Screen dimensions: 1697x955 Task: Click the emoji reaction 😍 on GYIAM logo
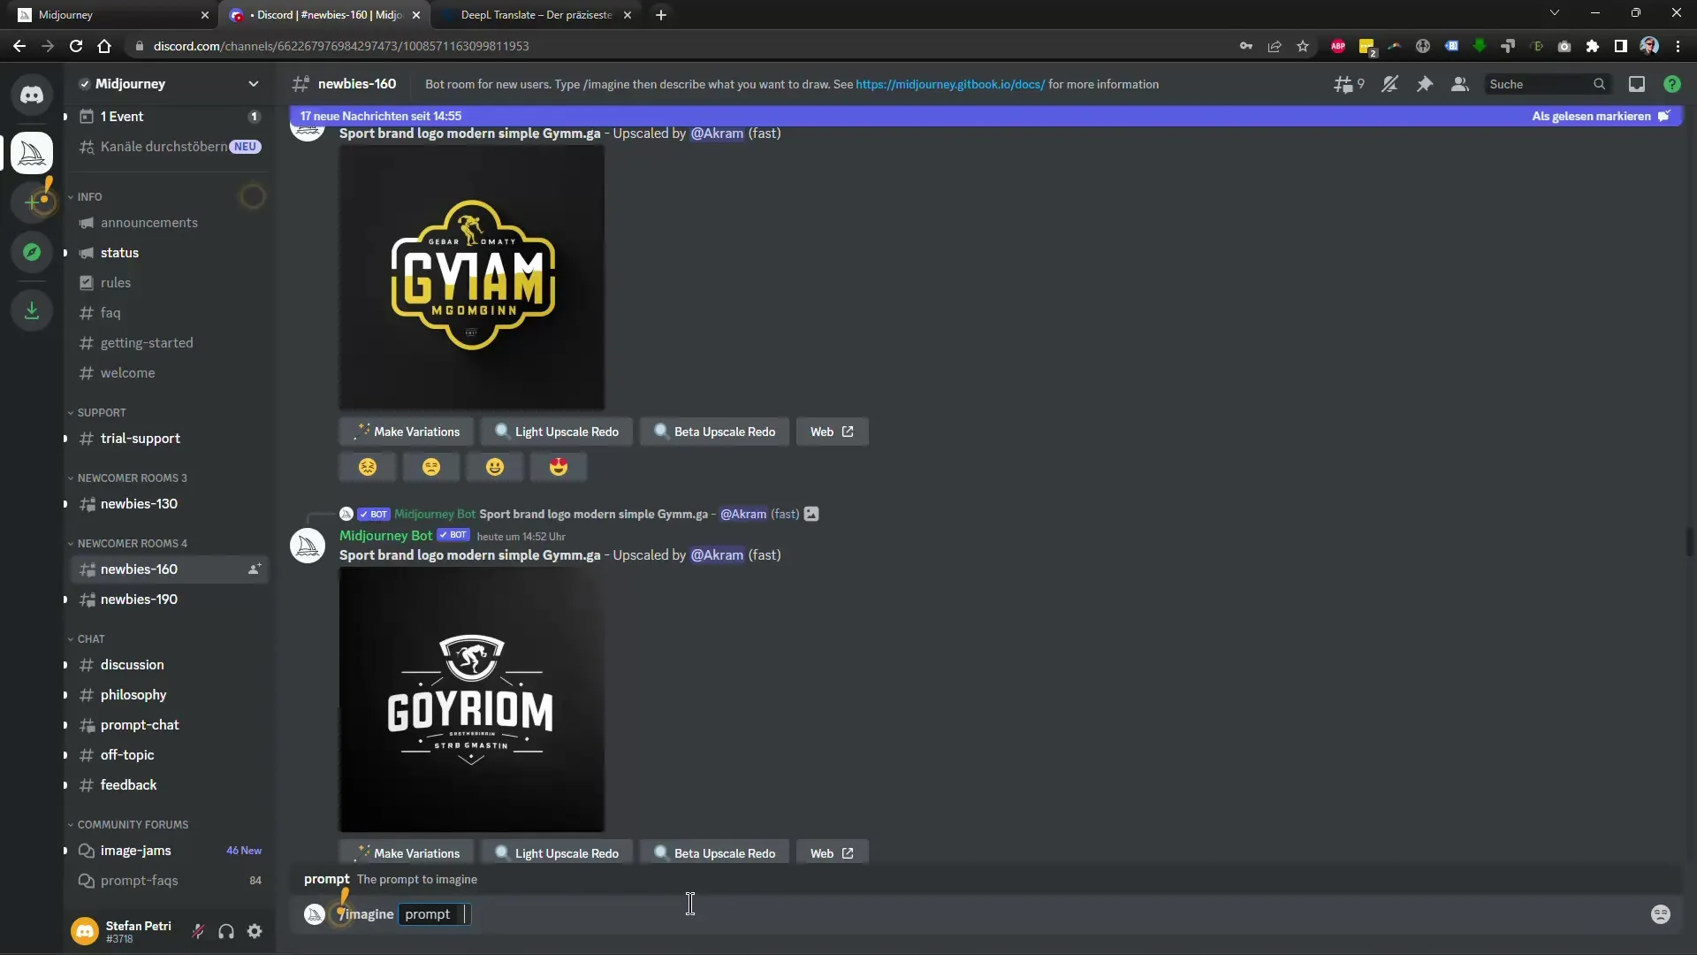[x=559, y=466]
